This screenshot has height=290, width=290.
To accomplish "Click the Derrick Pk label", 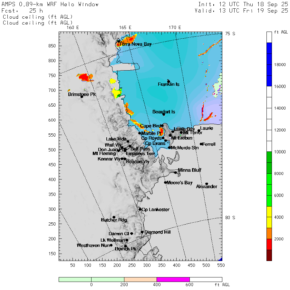I will click(126, 249).
